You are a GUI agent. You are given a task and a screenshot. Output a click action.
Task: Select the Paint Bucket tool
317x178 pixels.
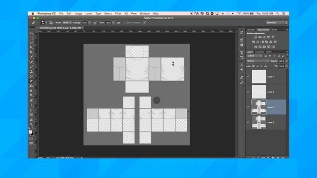point(31,86)
